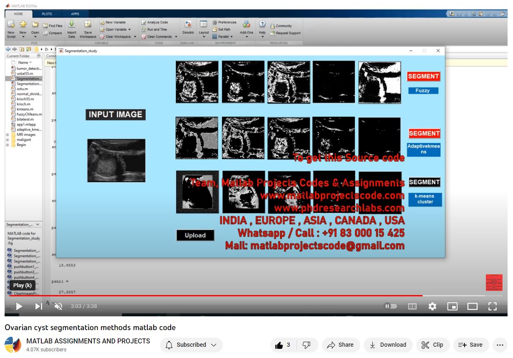Toggle closed captions CC button
The width and height of the screenshot is (513, 358).
(x=412, y=306)
